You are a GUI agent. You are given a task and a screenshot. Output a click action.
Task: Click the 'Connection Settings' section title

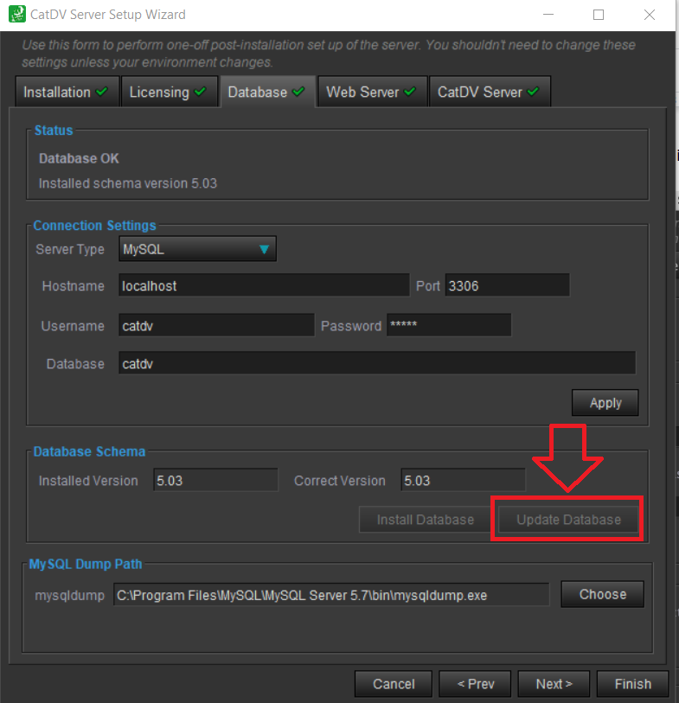pos(94,226)
